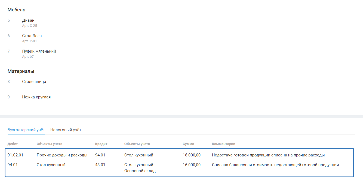Click the article label Арт. Р-01
This screenshot has width=363, height=183.
(x=29, y=41)
